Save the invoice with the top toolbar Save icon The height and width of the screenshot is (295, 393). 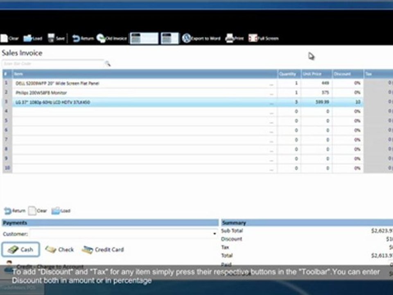[56, 39]
